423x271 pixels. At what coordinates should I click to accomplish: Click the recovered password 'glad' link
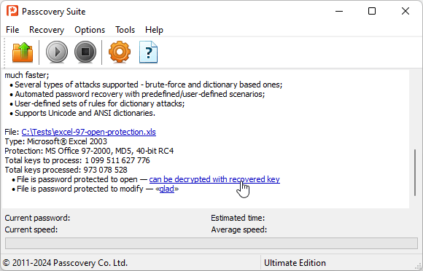[167, 189]
